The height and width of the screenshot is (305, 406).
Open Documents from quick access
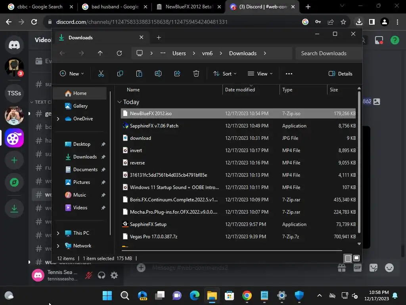pyautogui.click(x=85, y=170)
